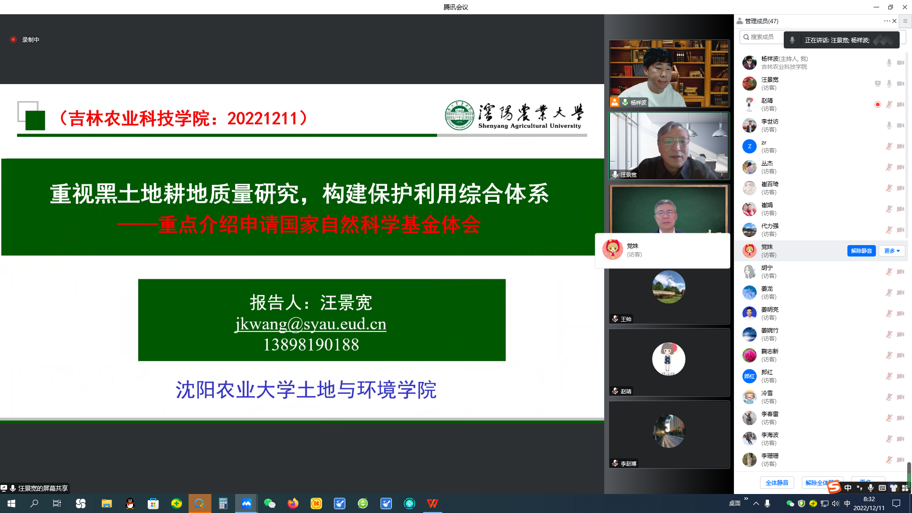912x513 pixels.
Task: Open WeChat from the taskbar
Action: pos(269,503)
